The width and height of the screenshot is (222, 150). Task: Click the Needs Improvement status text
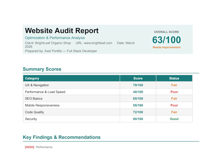tap(166, 47)
